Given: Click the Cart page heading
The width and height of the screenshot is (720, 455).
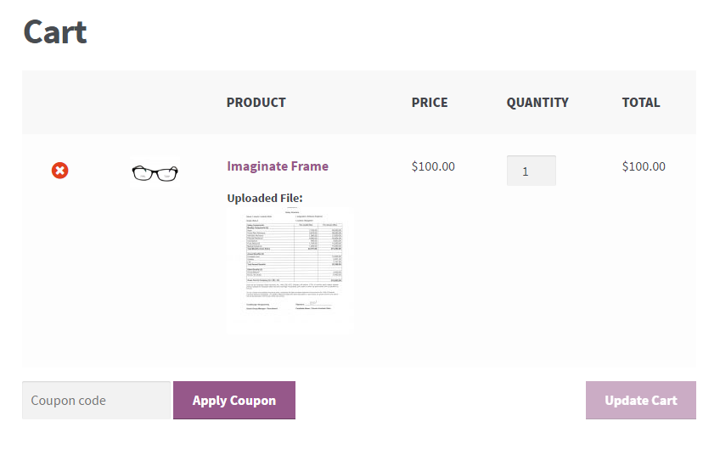Looking at the screenshot, I should pyautogui.click(x=55, y=32).
